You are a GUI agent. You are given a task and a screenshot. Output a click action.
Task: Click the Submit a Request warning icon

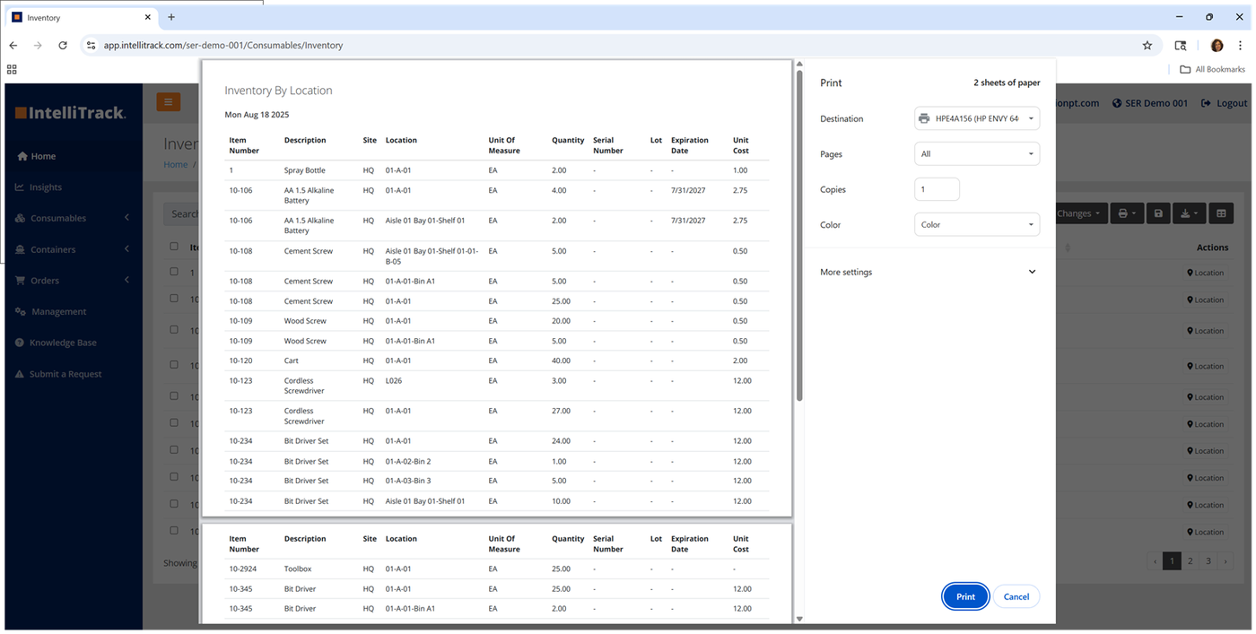pos(20,374)
